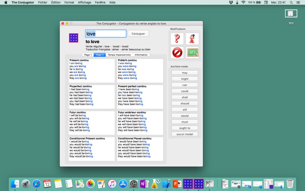Open Launchpad from the Dock

click(x=26, y=184)
